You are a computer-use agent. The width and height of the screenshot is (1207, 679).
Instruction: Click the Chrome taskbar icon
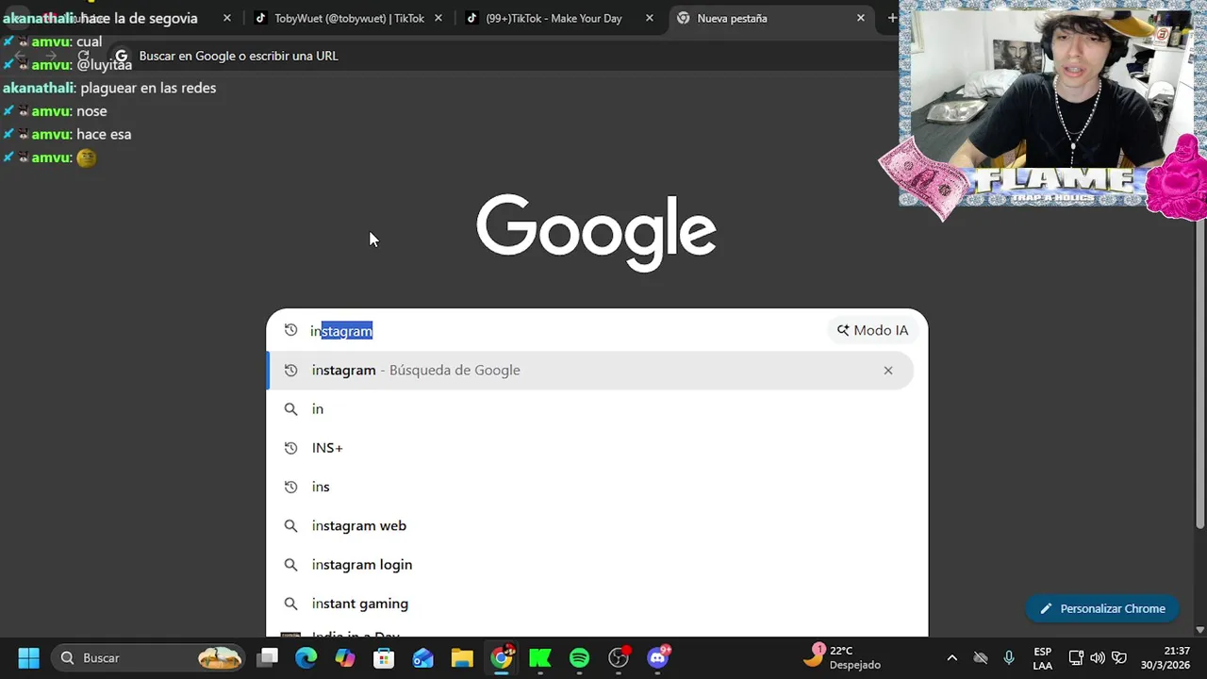(502, 657)
